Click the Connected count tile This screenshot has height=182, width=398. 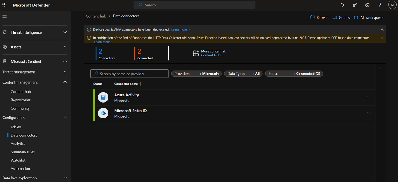[x=144, y=53]
